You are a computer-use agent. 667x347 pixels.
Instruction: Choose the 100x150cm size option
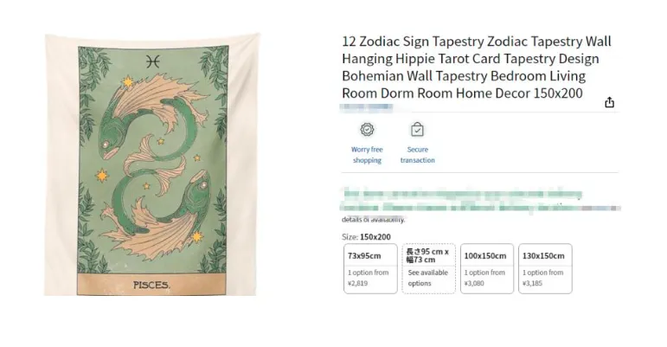(x=487, y=268)
